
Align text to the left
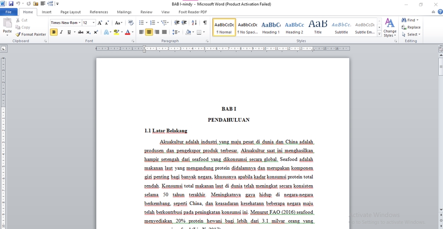(x=142, y=32)
